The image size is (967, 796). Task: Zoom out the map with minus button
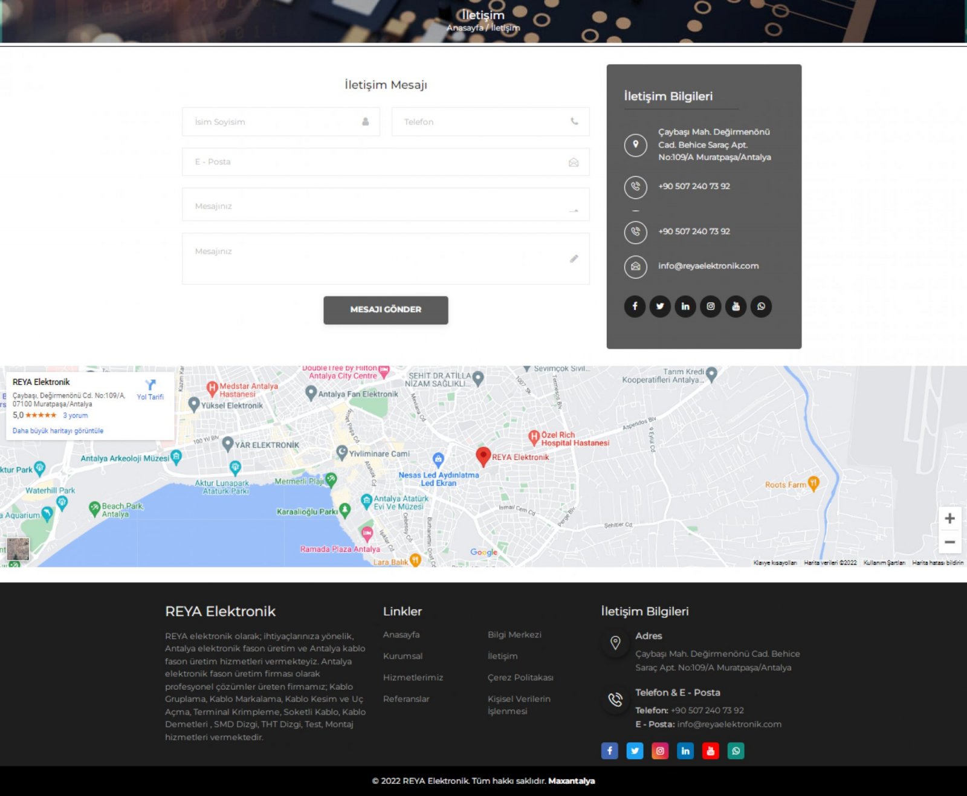click(x=949, y=542)
